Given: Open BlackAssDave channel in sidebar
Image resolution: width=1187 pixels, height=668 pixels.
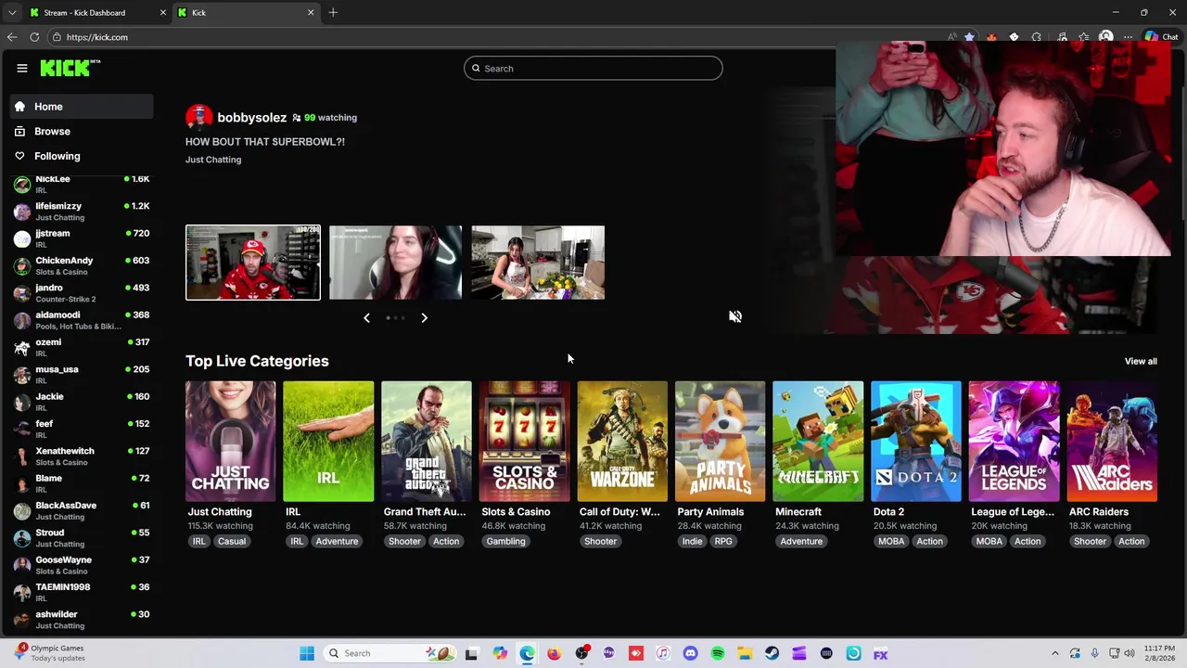Looking at the screenshot, I should tap(82, 511).
